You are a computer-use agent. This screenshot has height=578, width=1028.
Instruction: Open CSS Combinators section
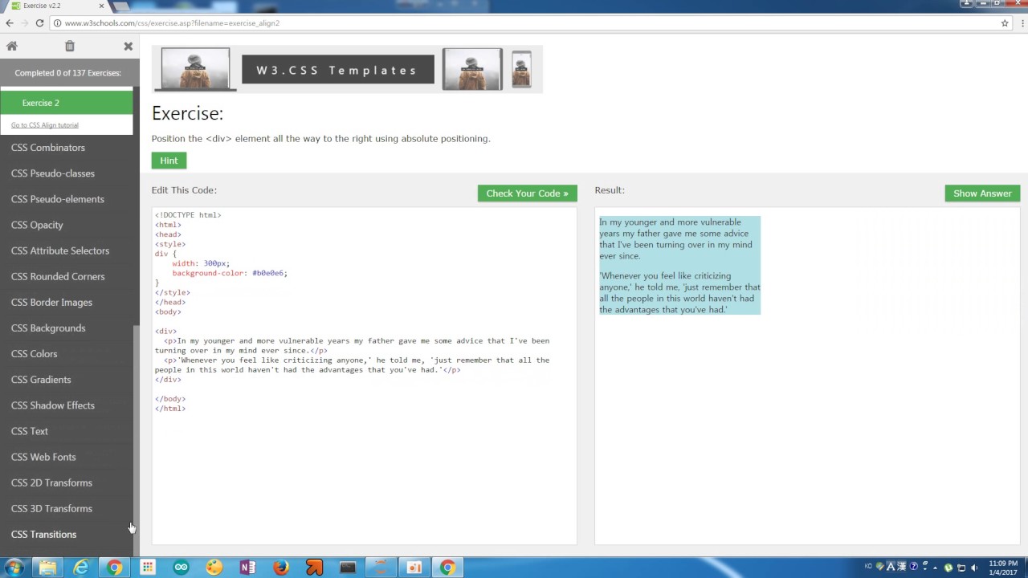coord(48,148)
